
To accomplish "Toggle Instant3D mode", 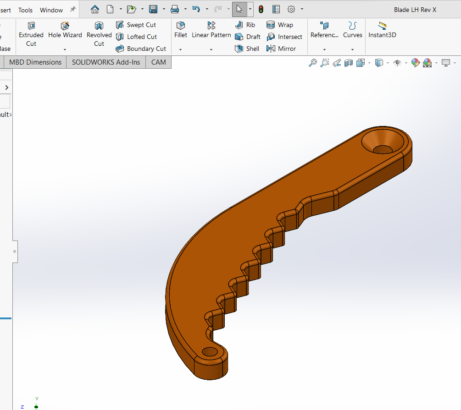I will tap(382, 30).
